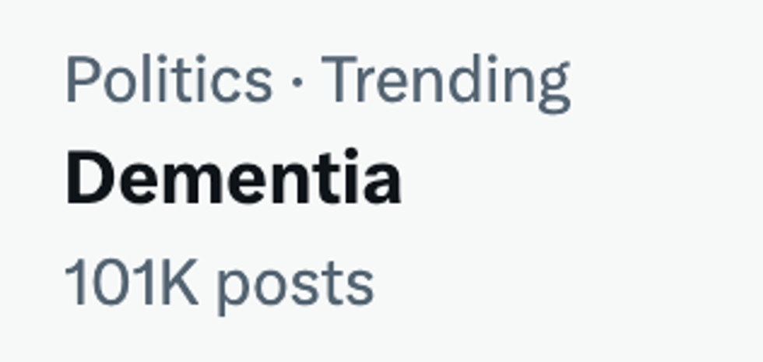View posts about Dementia
Image resolution: width=763 pixels, height=362 pixels.
coord(234,179)
